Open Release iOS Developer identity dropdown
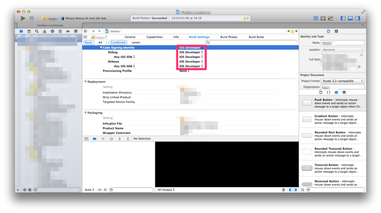 tap(191, 62)
